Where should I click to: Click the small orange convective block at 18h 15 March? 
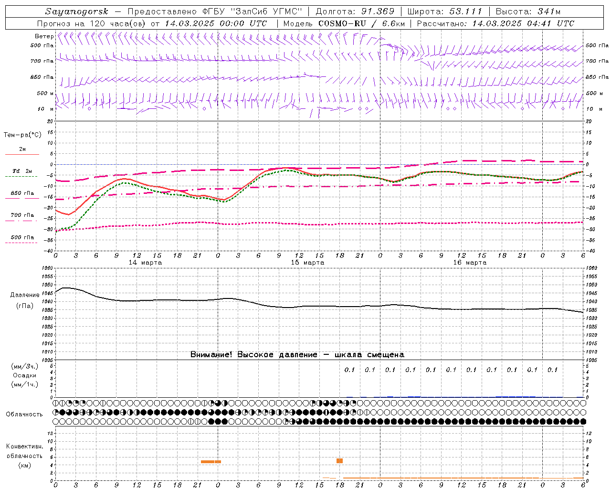[339, 461]
